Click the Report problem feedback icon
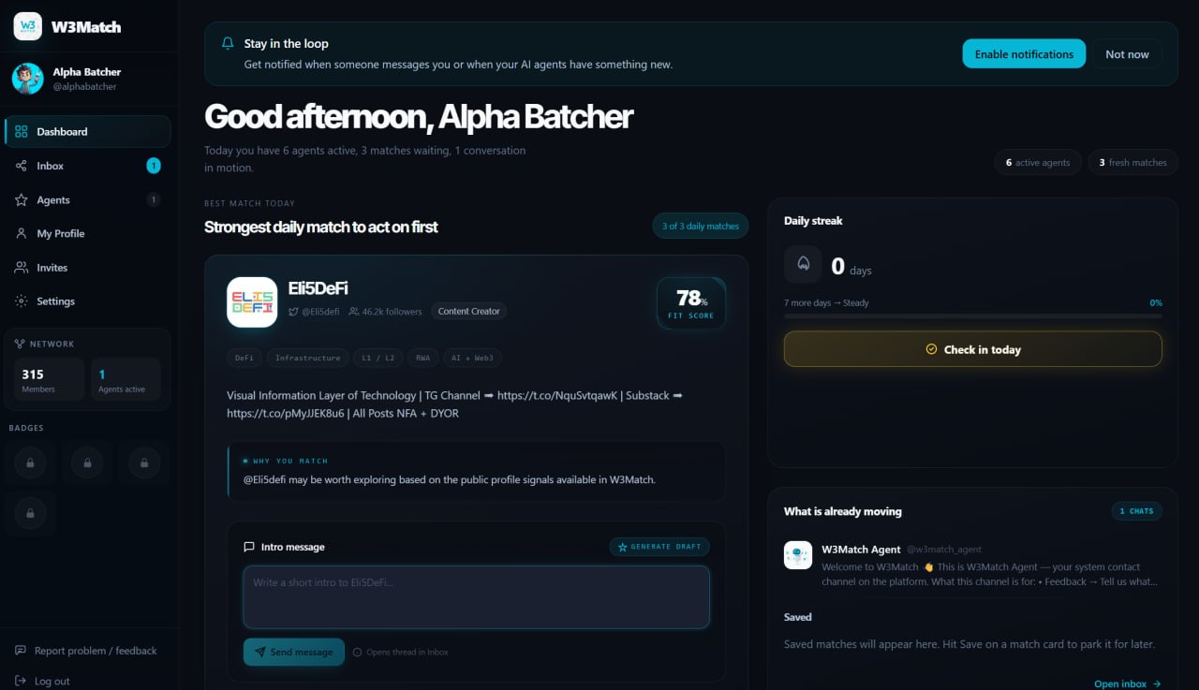Viewport: 1199px width, 690px height. [21, 651]
